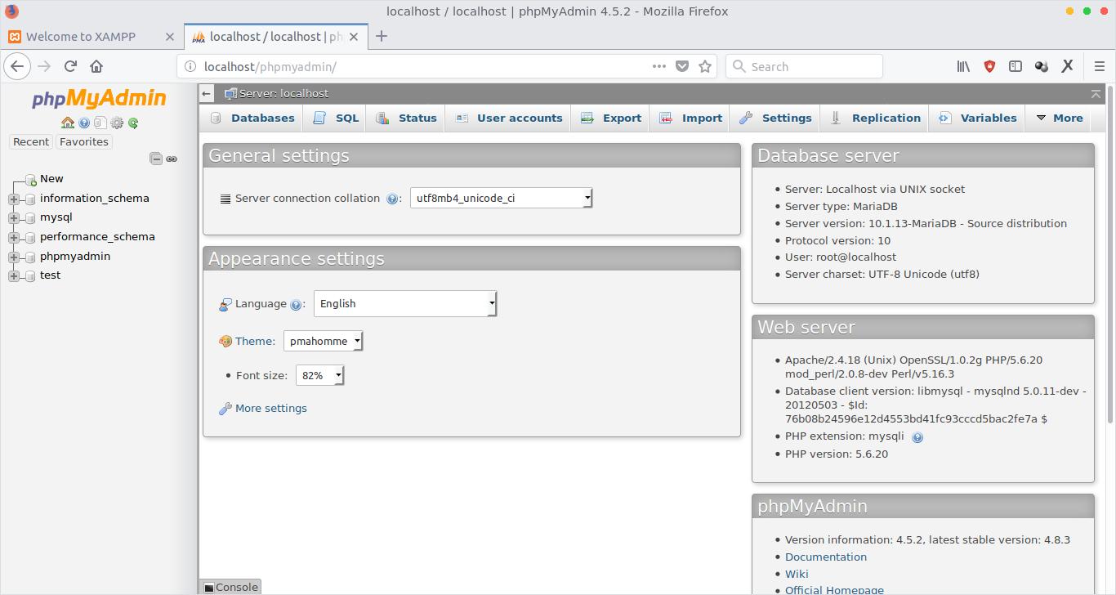Open the Firefox hamburger menu
Screen dimensions: 1116x595
[x=1100, y=66]
